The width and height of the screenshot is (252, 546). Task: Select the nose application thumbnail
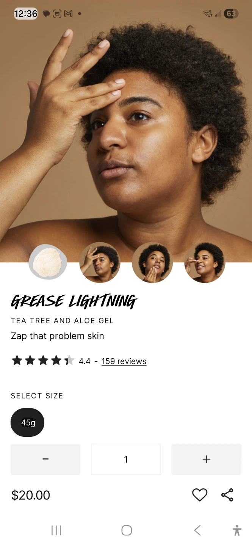[205, 262]
